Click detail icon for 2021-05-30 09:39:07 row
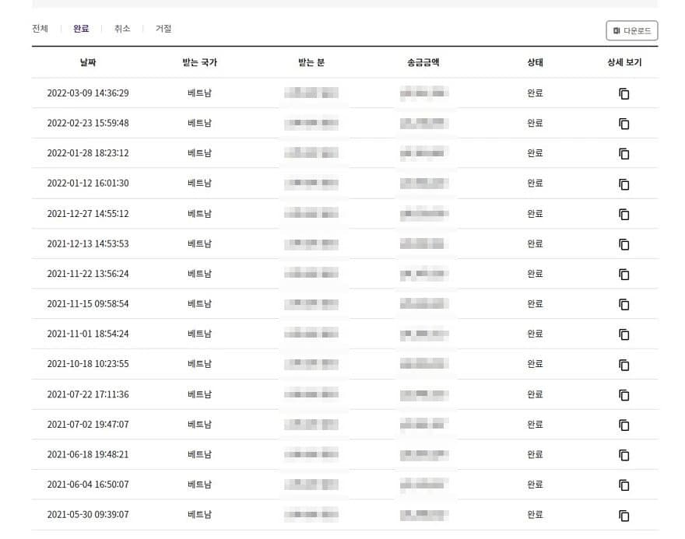 624,515
